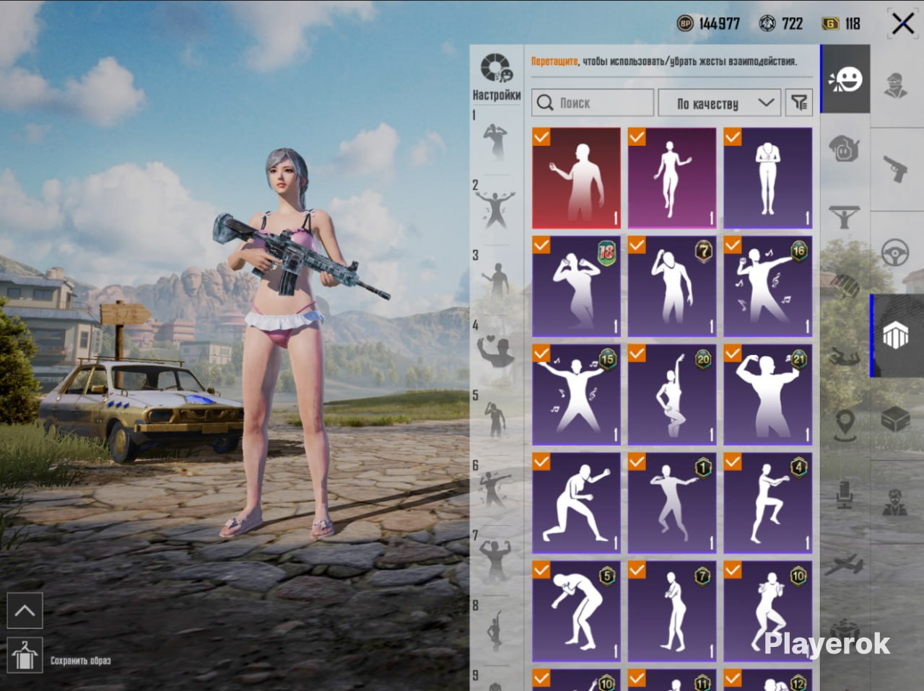Open the lying figure category icon
This screenshot has width=924, height=691.
[845, 356]
